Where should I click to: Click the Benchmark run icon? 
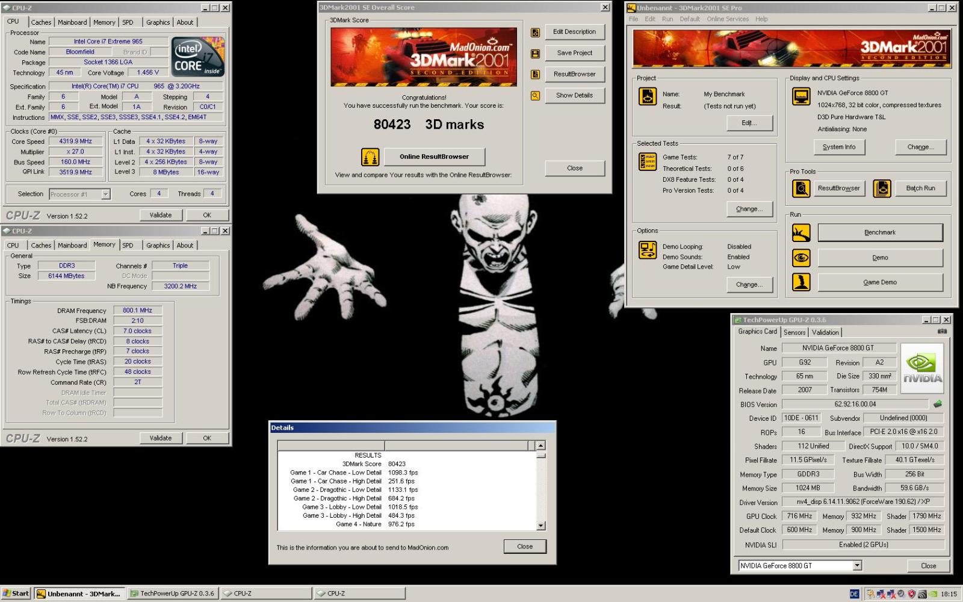click(801, 232)
